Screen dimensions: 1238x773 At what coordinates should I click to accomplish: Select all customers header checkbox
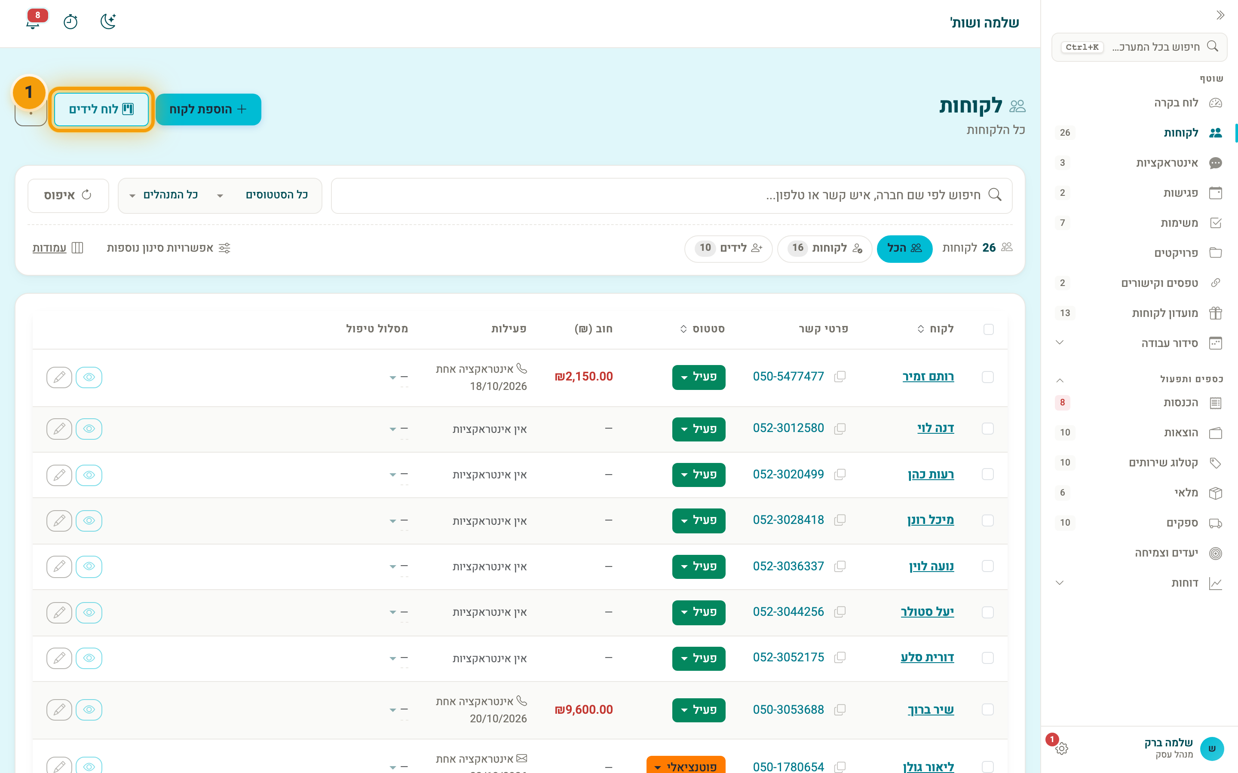click(x=988, y=329)
